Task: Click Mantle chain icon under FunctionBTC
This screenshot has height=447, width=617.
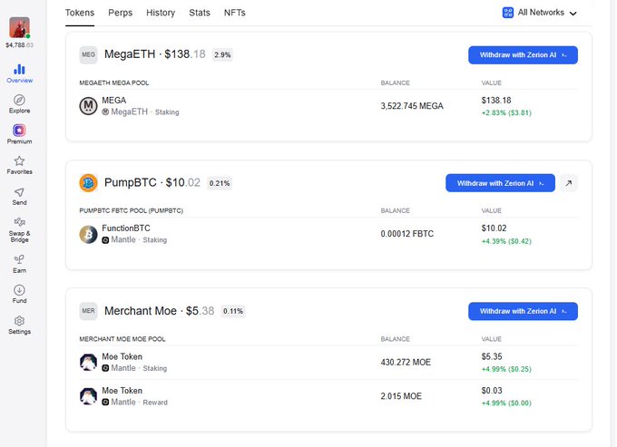Action: coord(105,240)
